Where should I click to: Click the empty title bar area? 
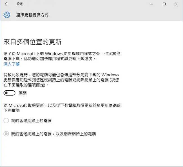[86, 4]
